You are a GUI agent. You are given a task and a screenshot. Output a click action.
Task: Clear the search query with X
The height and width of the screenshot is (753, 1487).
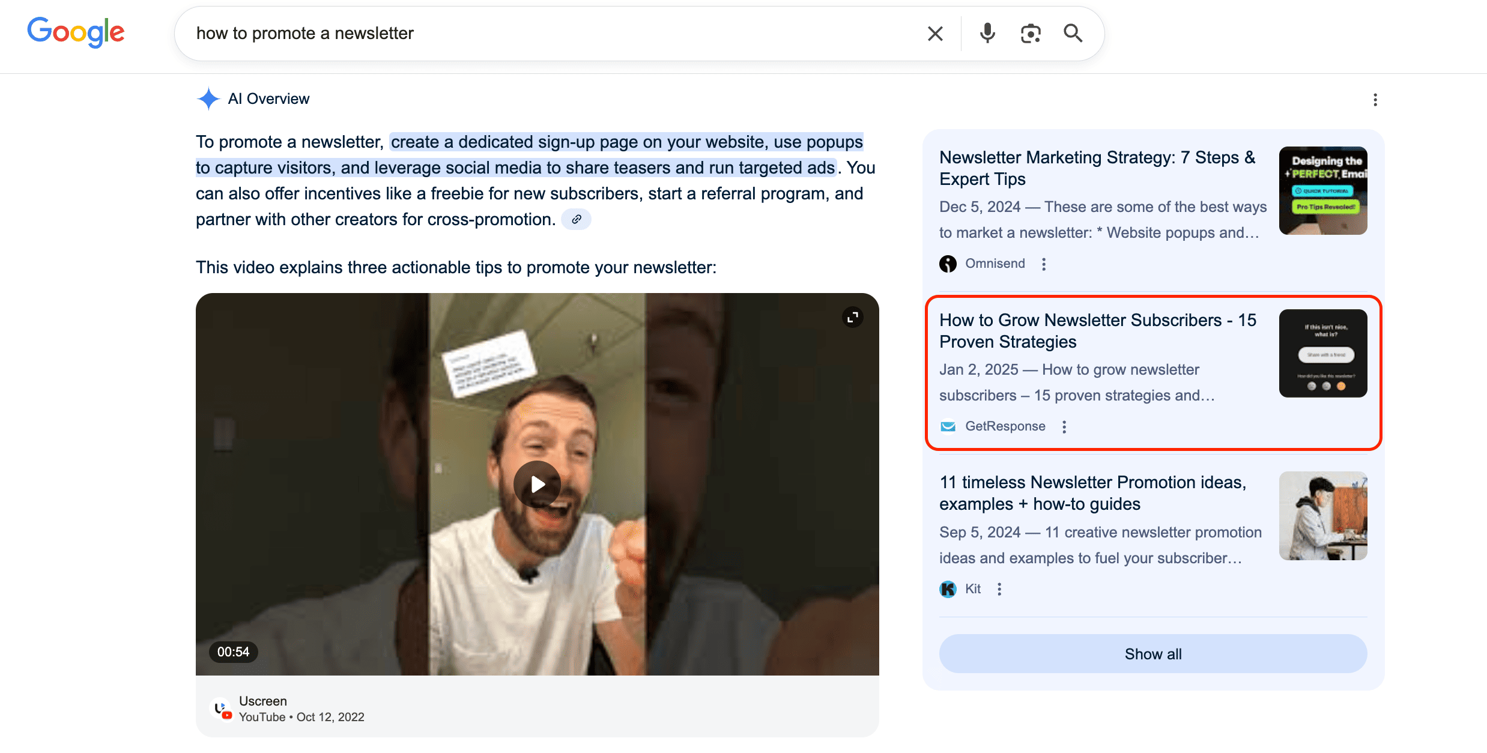934,34
